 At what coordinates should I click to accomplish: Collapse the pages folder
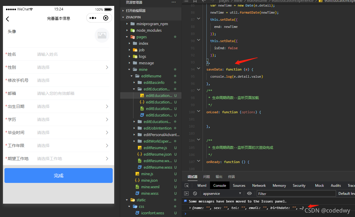(151, 37)
